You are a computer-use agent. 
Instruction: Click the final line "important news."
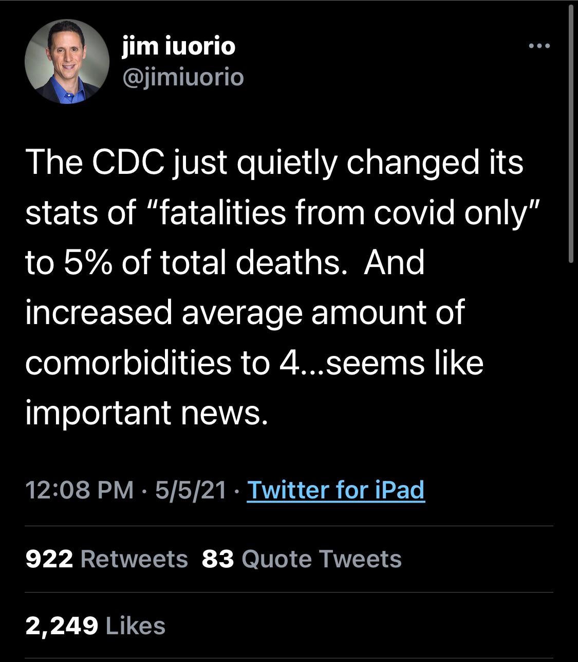coord(147,413)
